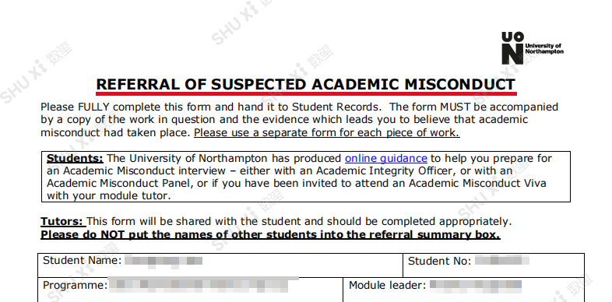Screen dimensions: 612x302
Task: Click the red underline beneath the title
Action: pos(307,93)
